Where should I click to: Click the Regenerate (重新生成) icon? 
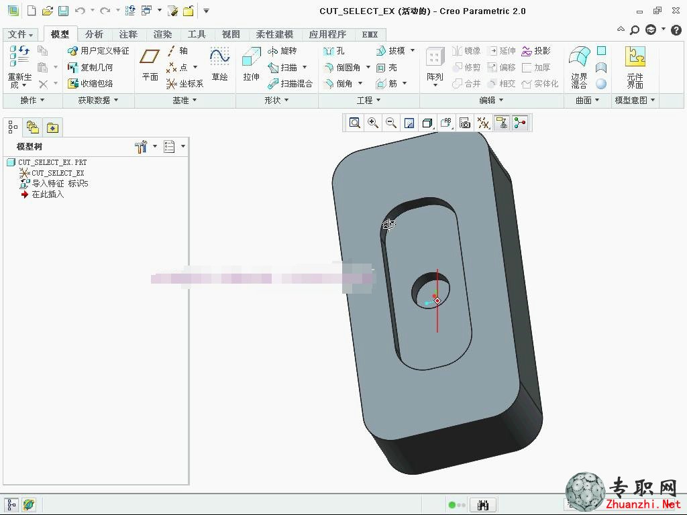(19, 66)
